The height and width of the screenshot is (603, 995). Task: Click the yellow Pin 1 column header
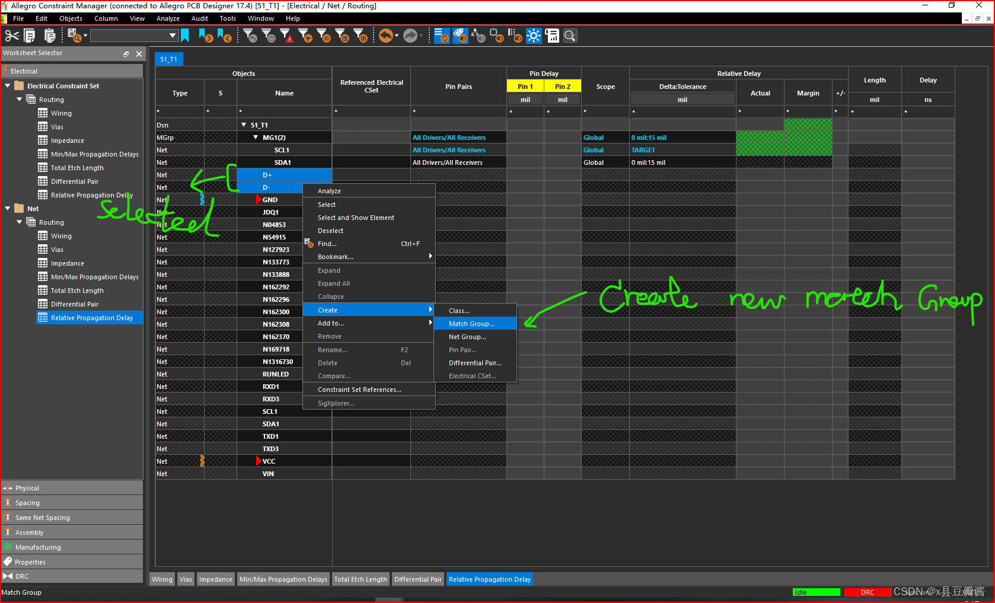click(x=525, y=87)
